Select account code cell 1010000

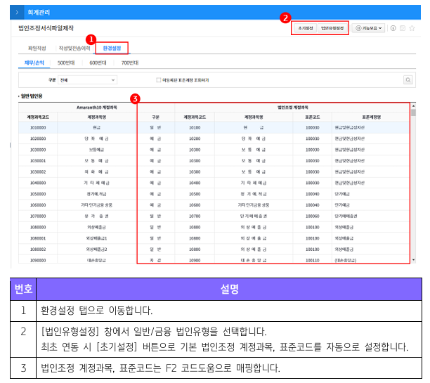38,128
